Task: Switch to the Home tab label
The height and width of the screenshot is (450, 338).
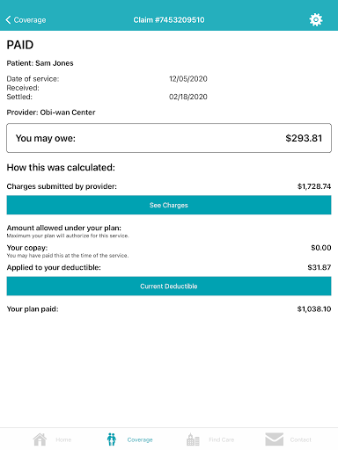Action: pos(63,439)
